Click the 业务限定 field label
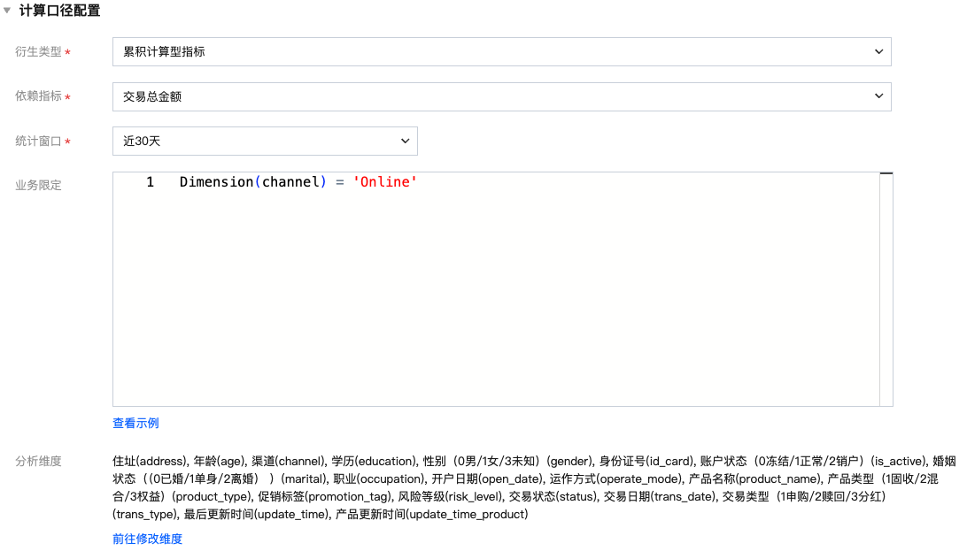Image resolution: width=967 pixels, height=551 pixels. (38, 186)
